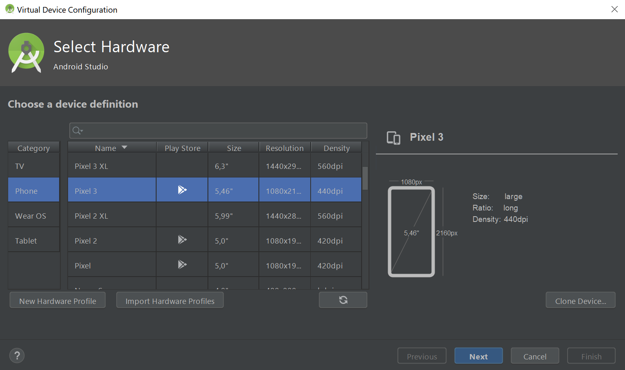Sort devices by the Resolution column
Image resolution: width=625 pixels, height=370 pixels.
(x=285, y=147)
